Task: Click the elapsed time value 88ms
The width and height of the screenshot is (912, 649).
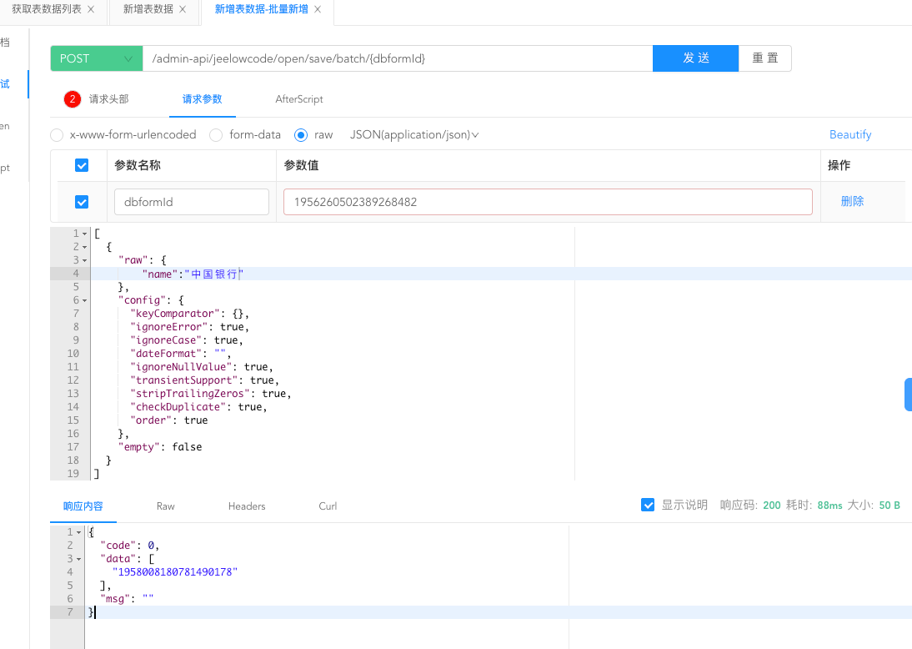Action: tap(829, 506)
